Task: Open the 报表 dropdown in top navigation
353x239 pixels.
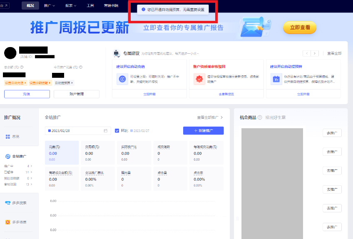Action: [x=71, y=5]
